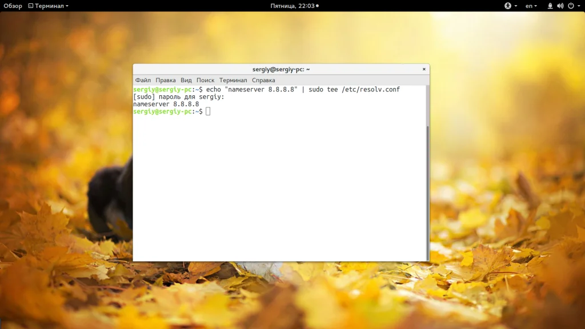Open the Правка menu
This screenshot has width=585, height=329.
pos(166,81)
